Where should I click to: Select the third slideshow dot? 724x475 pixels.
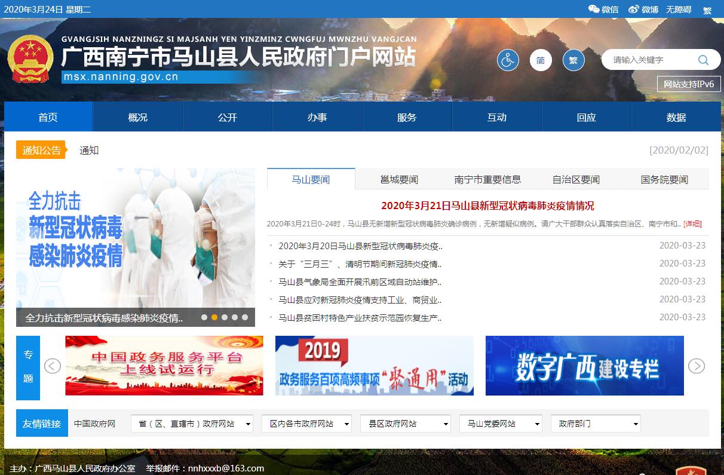click(x=225, y=317)
